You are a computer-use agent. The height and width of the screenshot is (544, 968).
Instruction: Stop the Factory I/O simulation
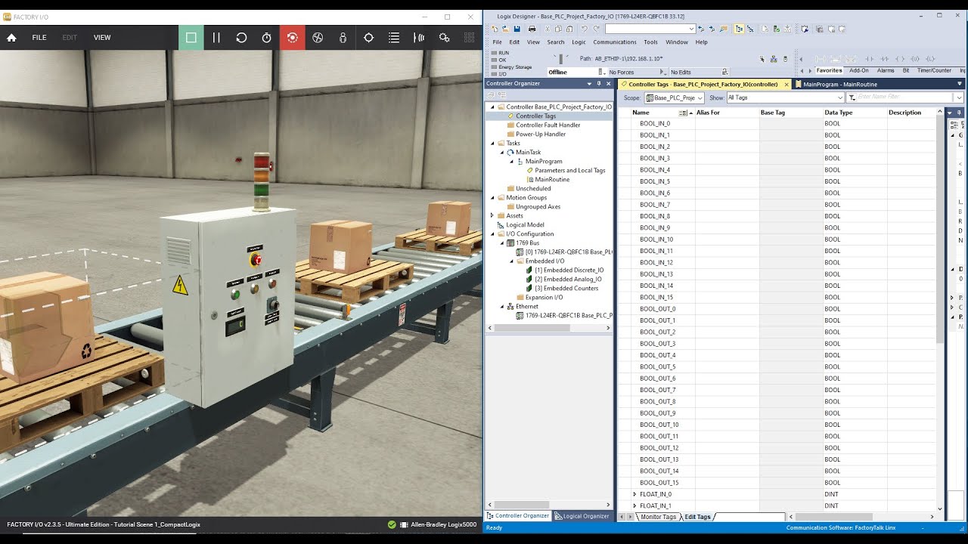pyautogui.click(x=191, y=38)
